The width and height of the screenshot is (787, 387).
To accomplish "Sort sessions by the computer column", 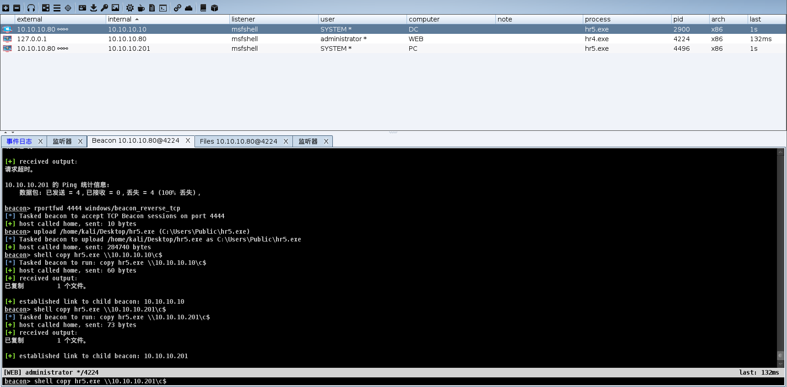I will [451, 19].
